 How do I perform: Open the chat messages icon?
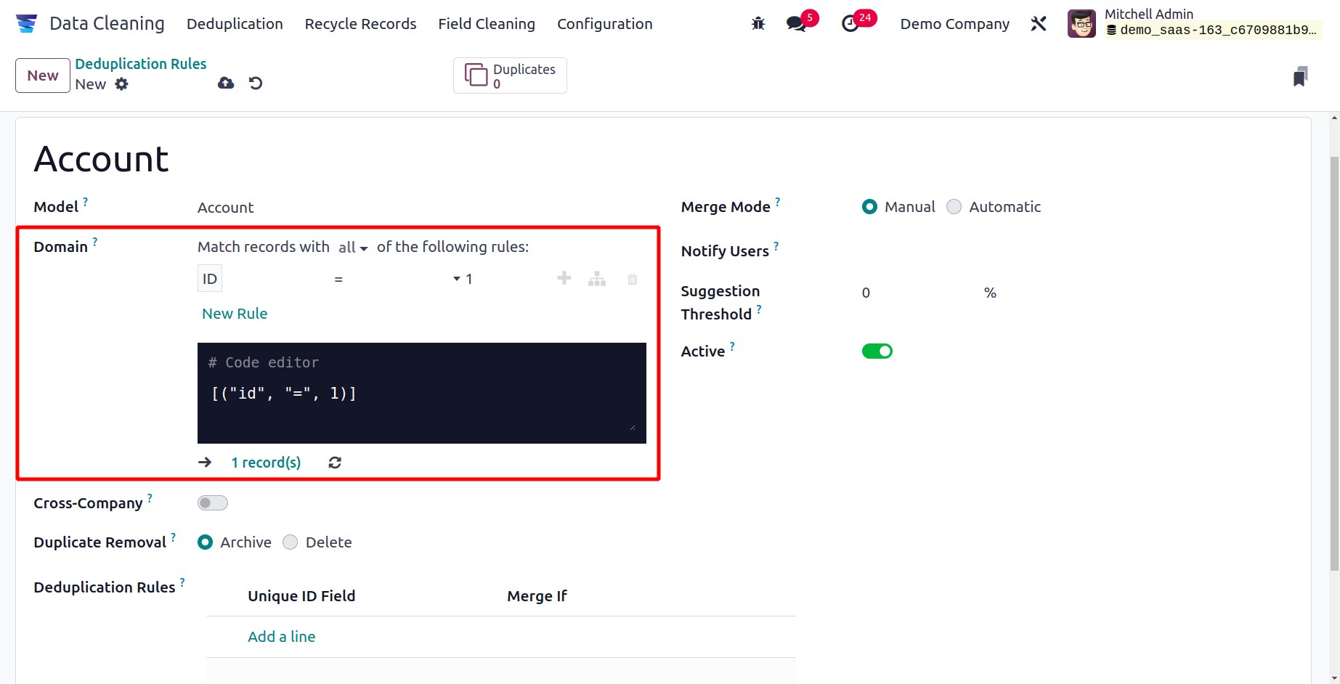pyautogui.click(x=797, y=24)
